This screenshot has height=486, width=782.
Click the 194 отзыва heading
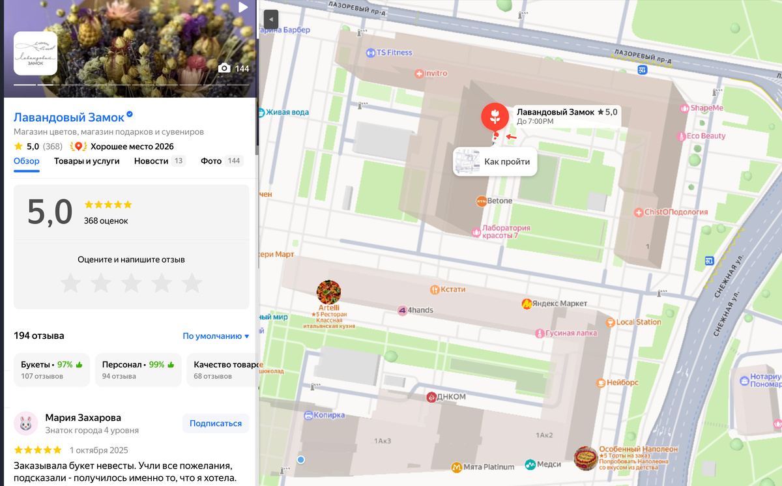(x=39, y=336)
